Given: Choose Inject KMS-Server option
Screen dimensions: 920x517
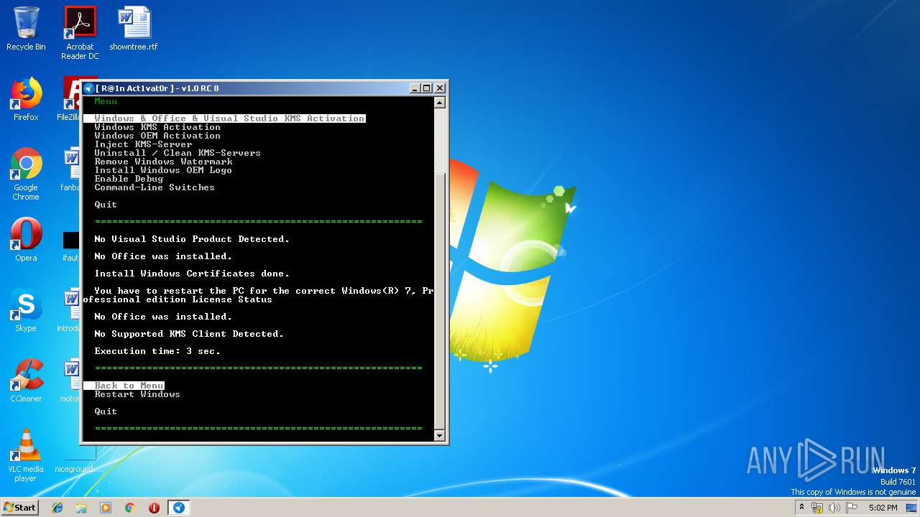Looking at the screenshot, I should (143, 144).
